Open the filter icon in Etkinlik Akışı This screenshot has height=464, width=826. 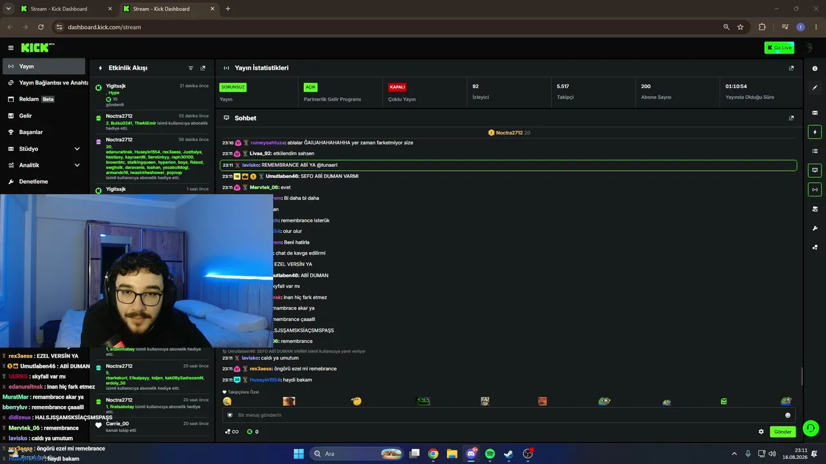click(x=190, y=68)
